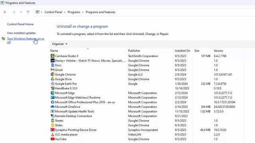255x143 pixels.
Task: Go up one level with up arrow
Action: point(28,12)
